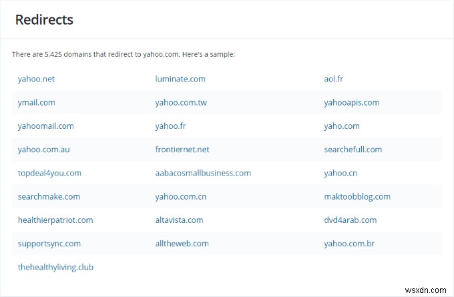The image size is (454, 297).
Task: Open the yahoo.net link
Action: 36,79
